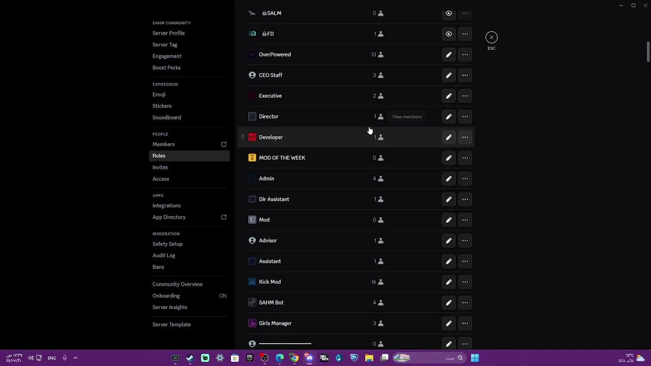Open Google Chrome from the taskbar
Image resolution: width=651 pixels, height=366 pixels.
pyautogui.click(x=294, y=358)
